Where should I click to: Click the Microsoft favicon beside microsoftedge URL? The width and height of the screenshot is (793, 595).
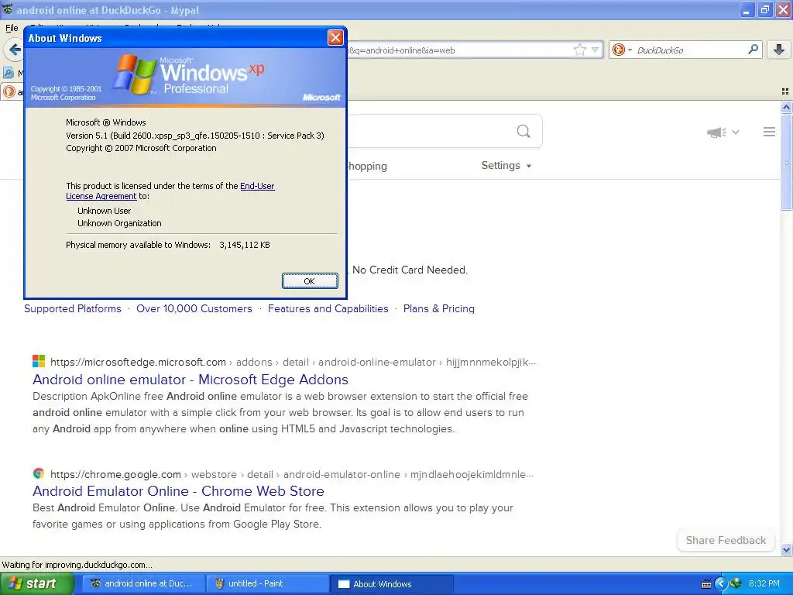pyautogui.click(x=39, y=361)
